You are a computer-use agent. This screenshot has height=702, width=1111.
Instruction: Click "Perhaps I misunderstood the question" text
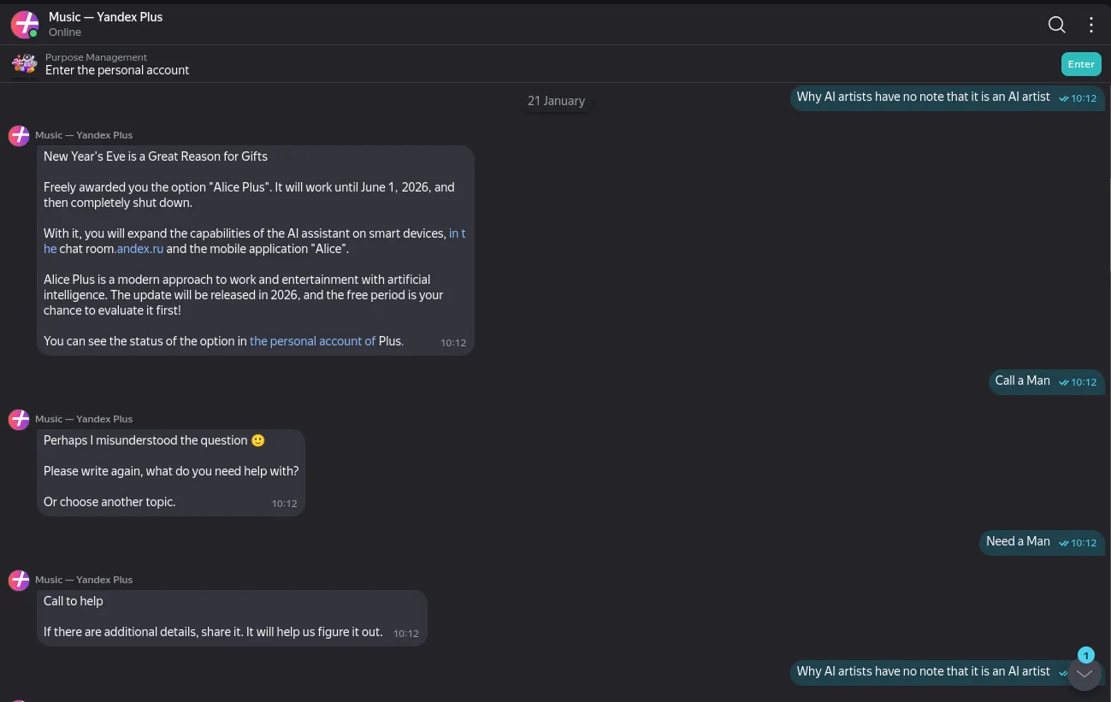146,440
